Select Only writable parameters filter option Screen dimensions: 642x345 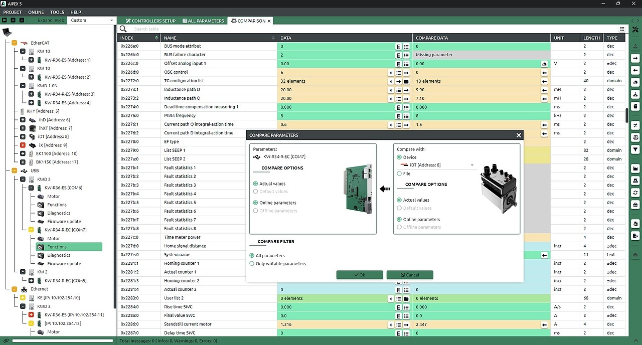click(x=252, y=264)
